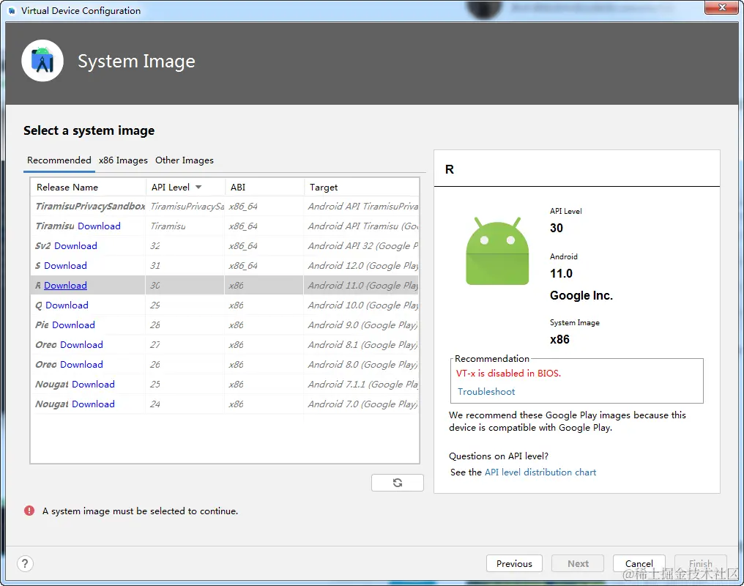Screen dimensions: 744x586
Task: Download the Oreo API 27 image
Action: click(x=81, y=344)
